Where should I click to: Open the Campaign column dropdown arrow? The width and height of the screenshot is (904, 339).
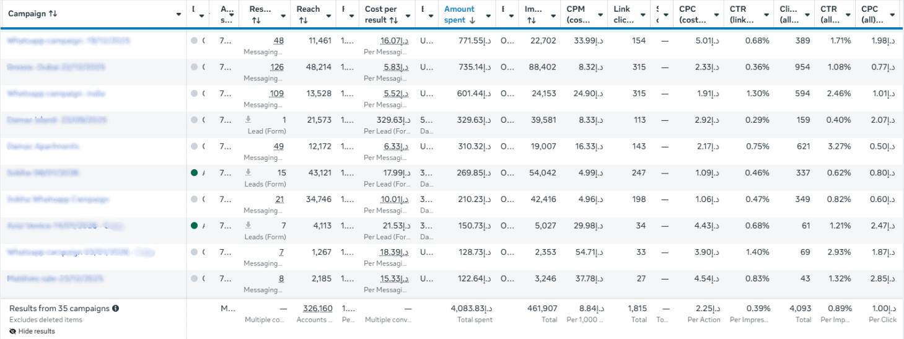click(179, 14)
